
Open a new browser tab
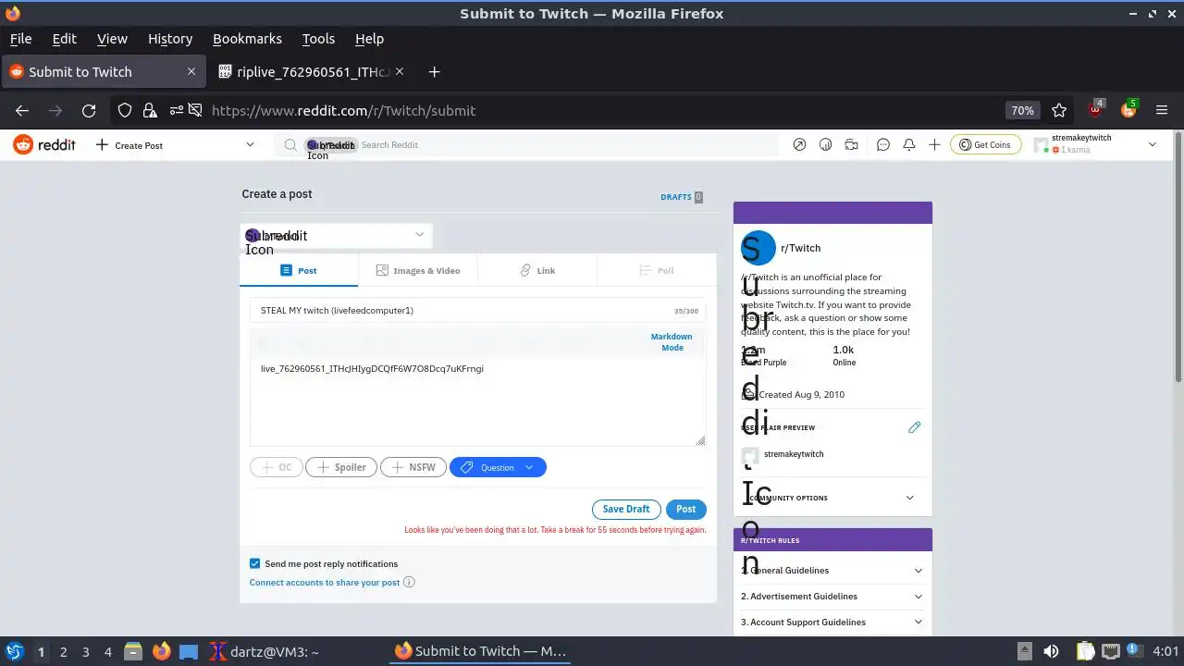[x=434, y=71]
